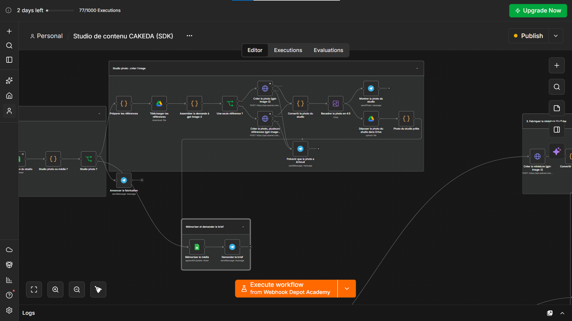Expand the Logs panel chevron
This screenshot has height=321, width=572.
[562, 313]
